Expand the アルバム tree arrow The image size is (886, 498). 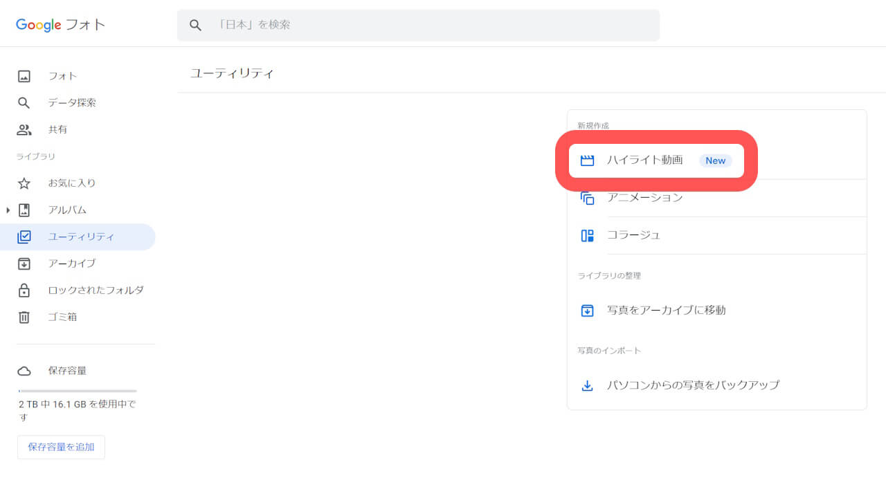(8, 210)
